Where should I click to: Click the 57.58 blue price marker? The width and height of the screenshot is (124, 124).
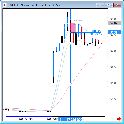click(115, 32)
